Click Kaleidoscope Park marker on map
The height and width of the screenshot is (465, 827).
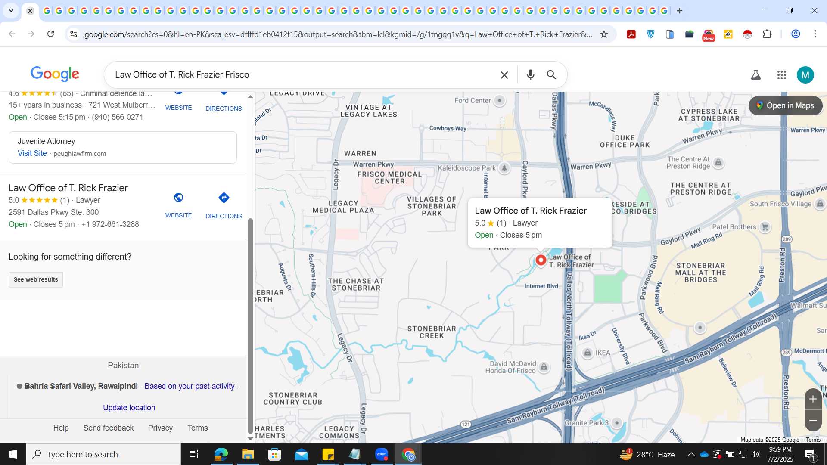(x=504, y=168)
